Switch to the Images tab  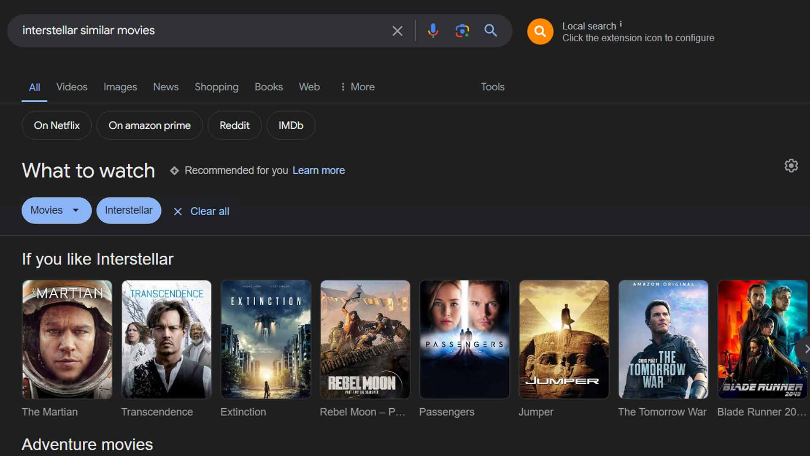coord(120,87)
